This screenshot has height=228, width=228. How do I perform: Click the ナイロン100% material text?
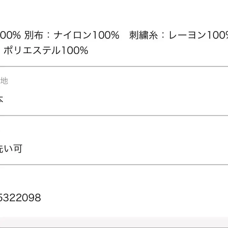click(x=86, y=35)
